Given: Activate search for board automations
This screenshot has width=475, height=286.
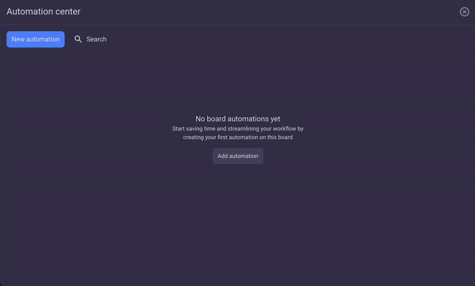Looking at the screenshot, I should (90, 39).
